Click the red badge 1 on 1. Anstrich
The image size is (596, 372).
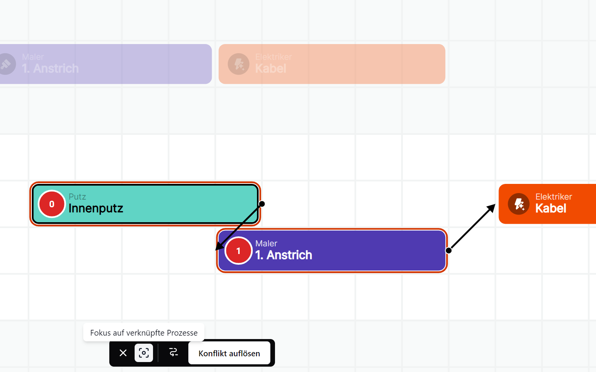click(238, 251)
